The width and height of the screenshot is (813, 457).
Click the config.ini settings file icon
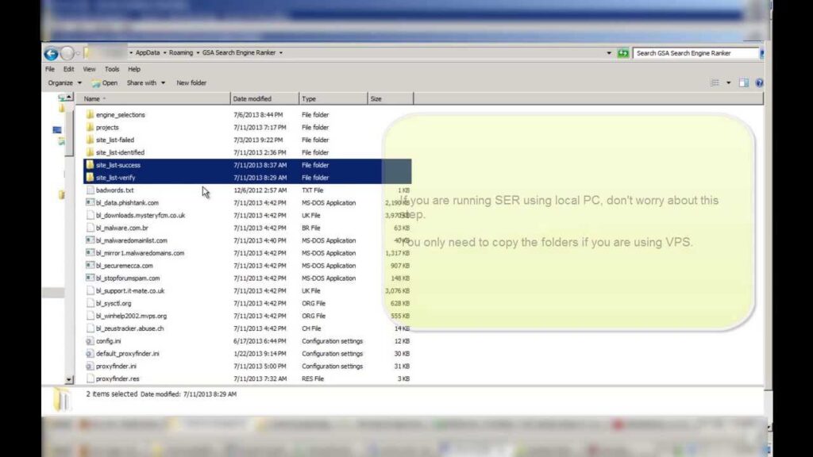coord(90,341)
